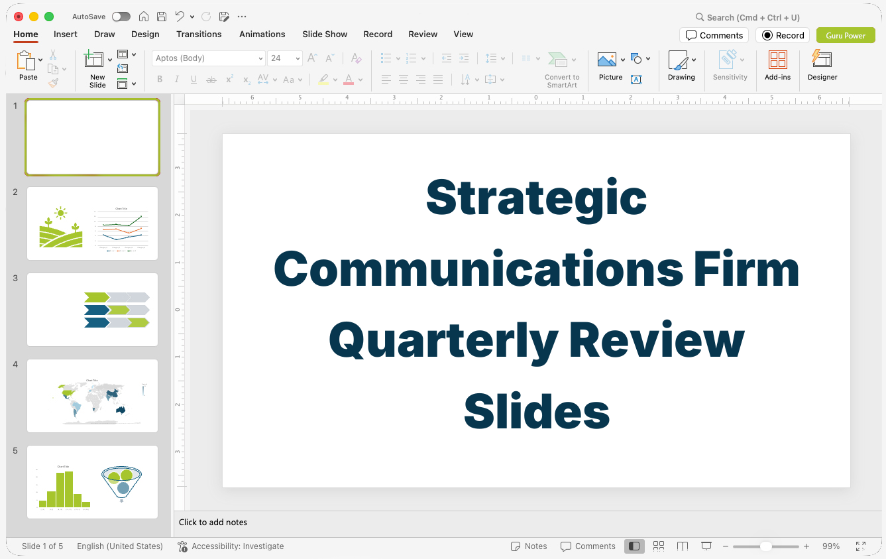Click the Home icon in title bar
Image resolution: width=886 pixels, height=559 pixels.
point(144,17)
